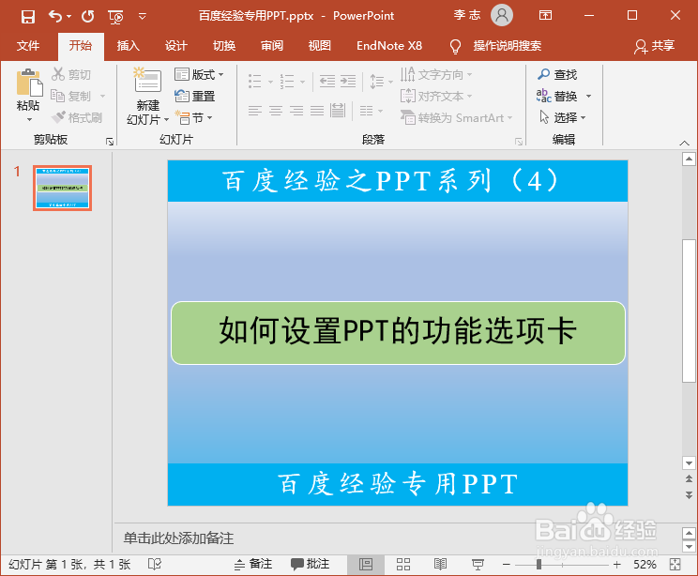Viewport: 698px width, 576px height.
Task: Toggle the 批注 comments pane
Action: pyautogui.click(x=310, y=565)
